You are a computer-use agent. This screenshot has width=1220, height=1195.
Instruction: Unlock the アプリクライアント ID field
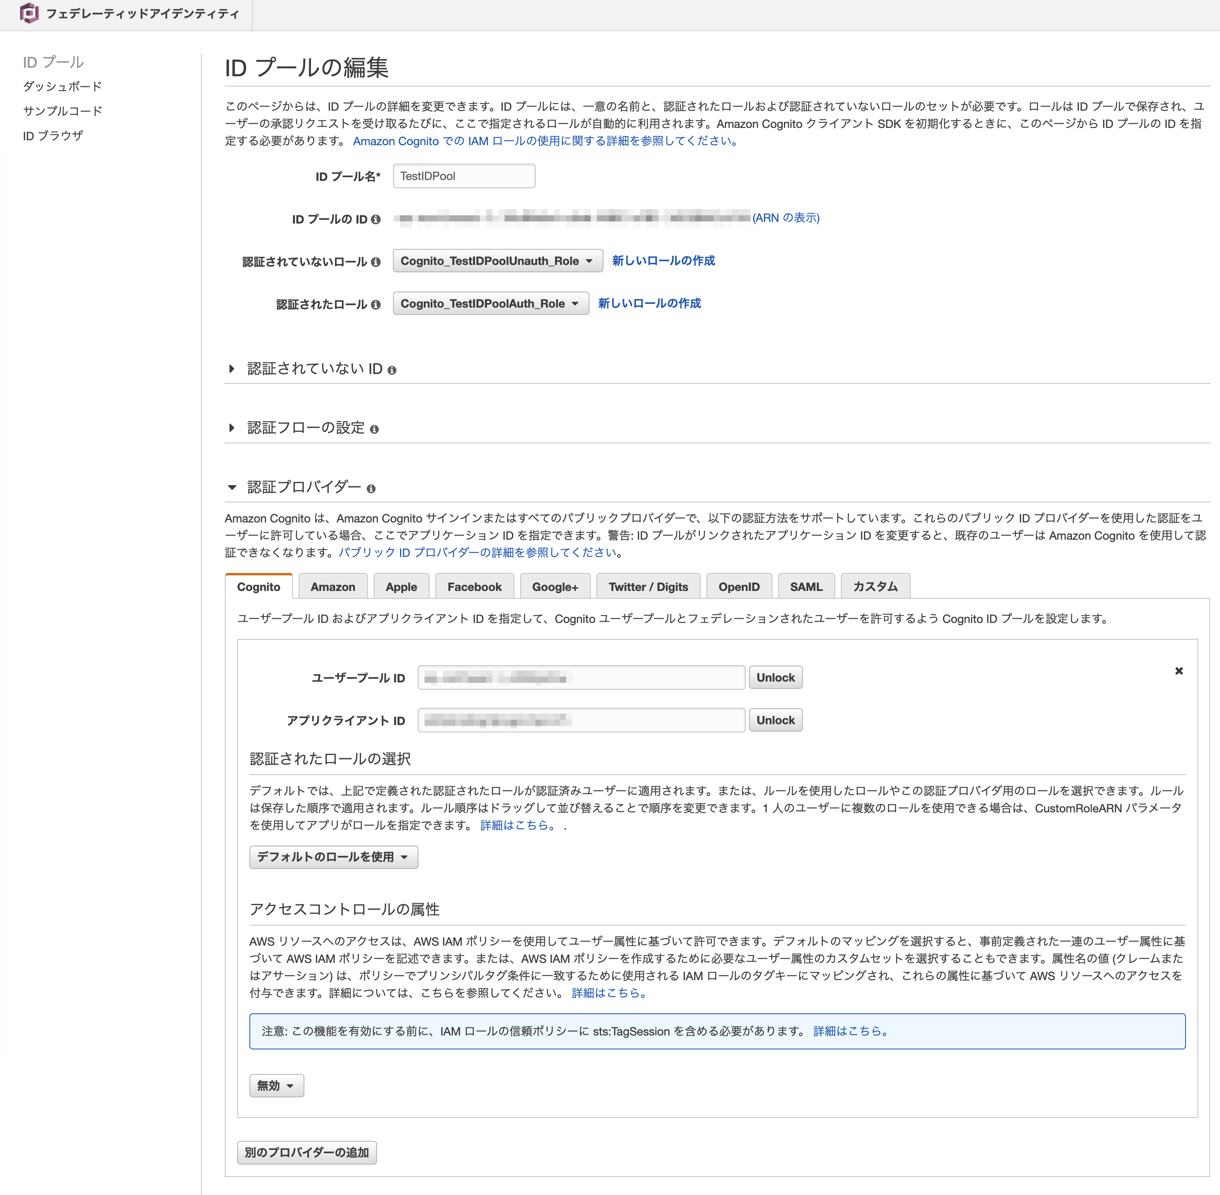click(x=775, y=720)
